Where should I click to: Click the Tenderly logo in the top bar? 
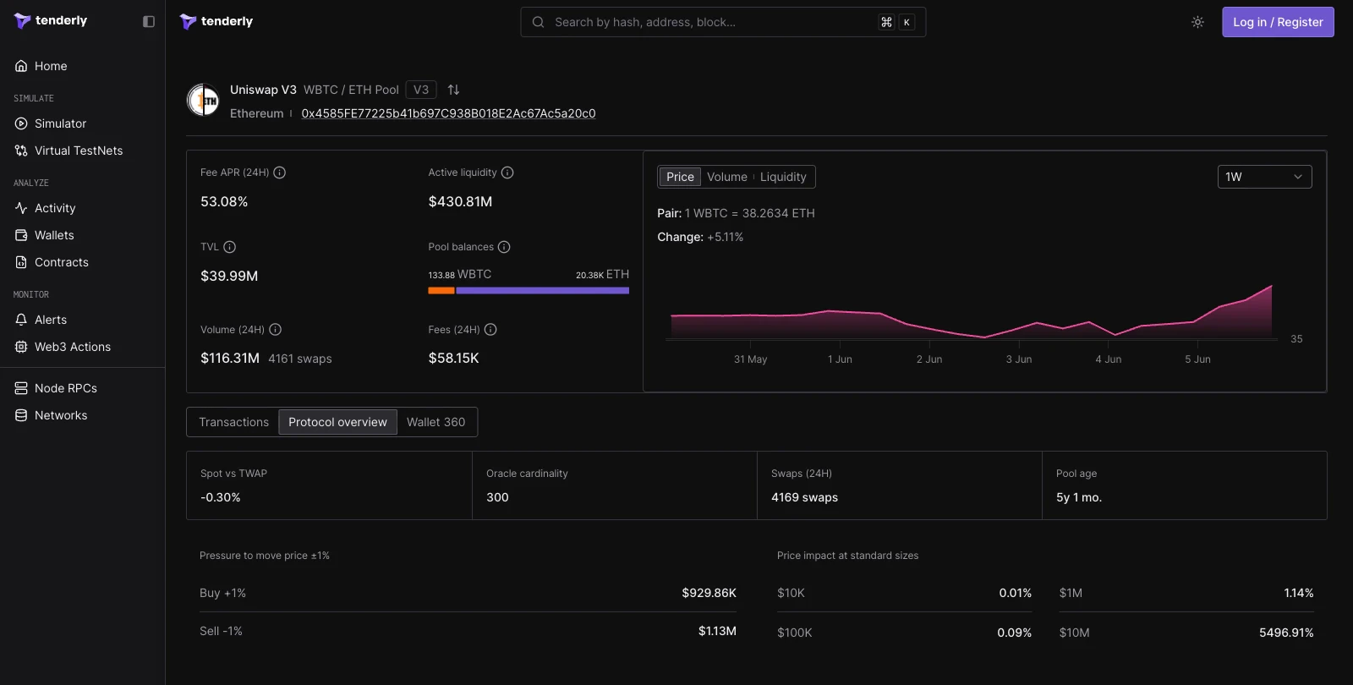click(216, 21)
